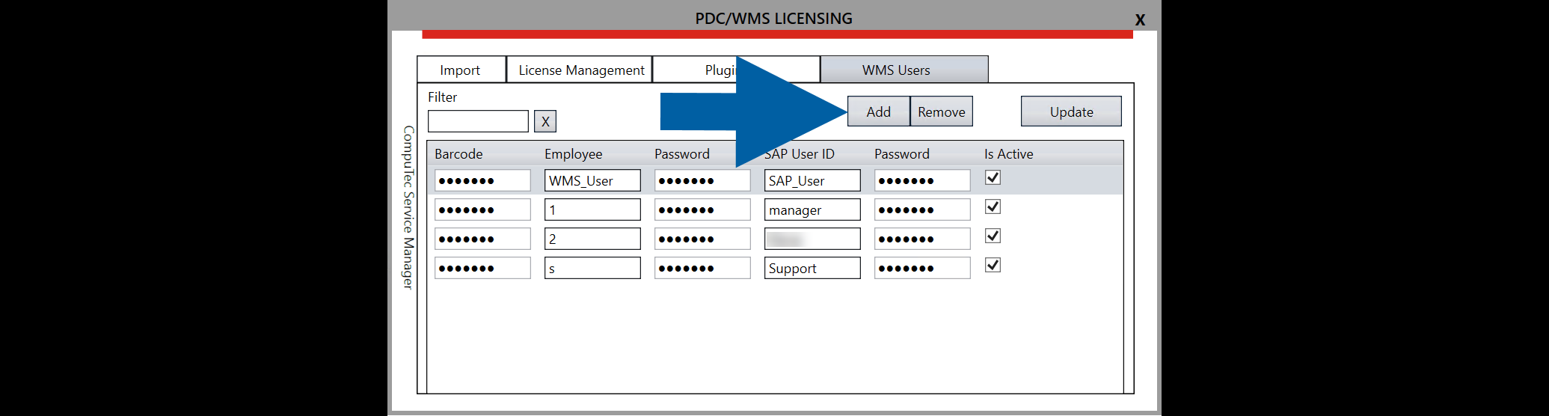Click the Update button
The width and height of the screenshot is (1549, 416).
point(1071,111)
